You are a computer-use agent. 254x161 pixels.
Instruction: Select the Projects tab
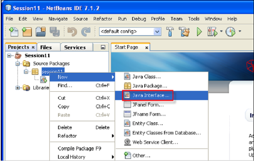[x=21, y=47]
